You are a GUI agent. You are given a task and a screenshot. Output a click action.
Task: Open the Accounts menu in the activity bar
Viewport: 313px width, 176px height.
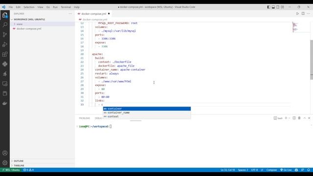click(5, 153)
